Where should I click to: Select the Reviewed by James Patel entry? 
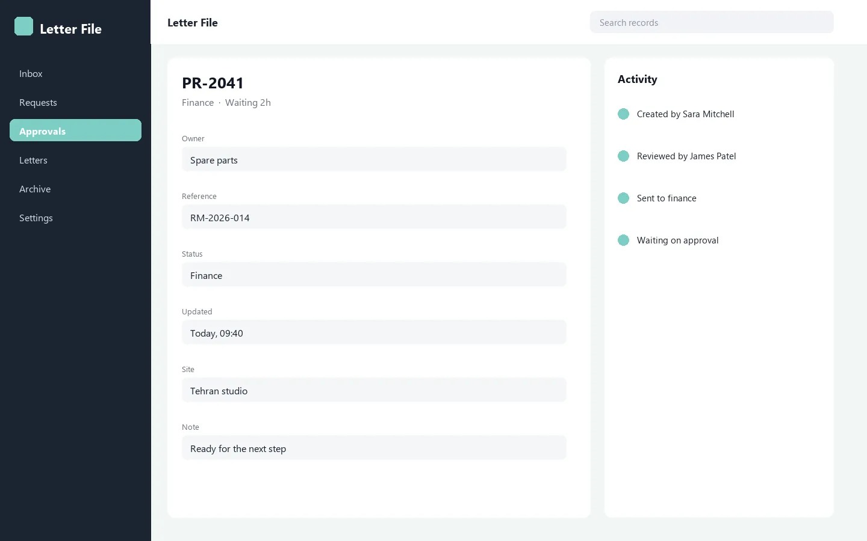686,156
